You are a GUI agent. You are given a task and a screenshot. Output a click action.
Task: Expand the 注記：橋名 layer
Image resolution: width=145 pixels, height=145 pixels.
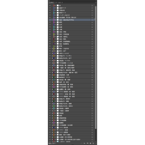(55, 39)
